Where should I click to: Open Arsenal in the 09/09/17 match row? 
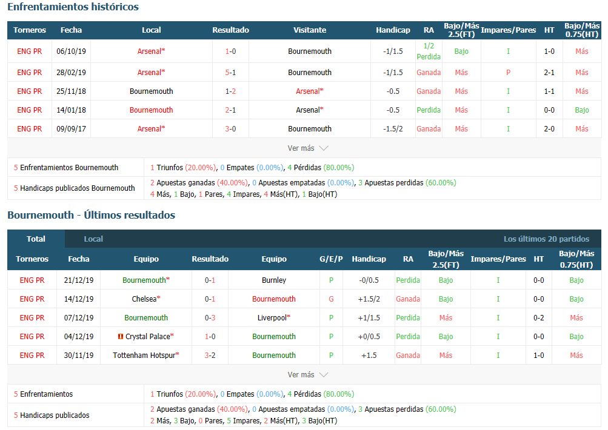coord(151,129)
